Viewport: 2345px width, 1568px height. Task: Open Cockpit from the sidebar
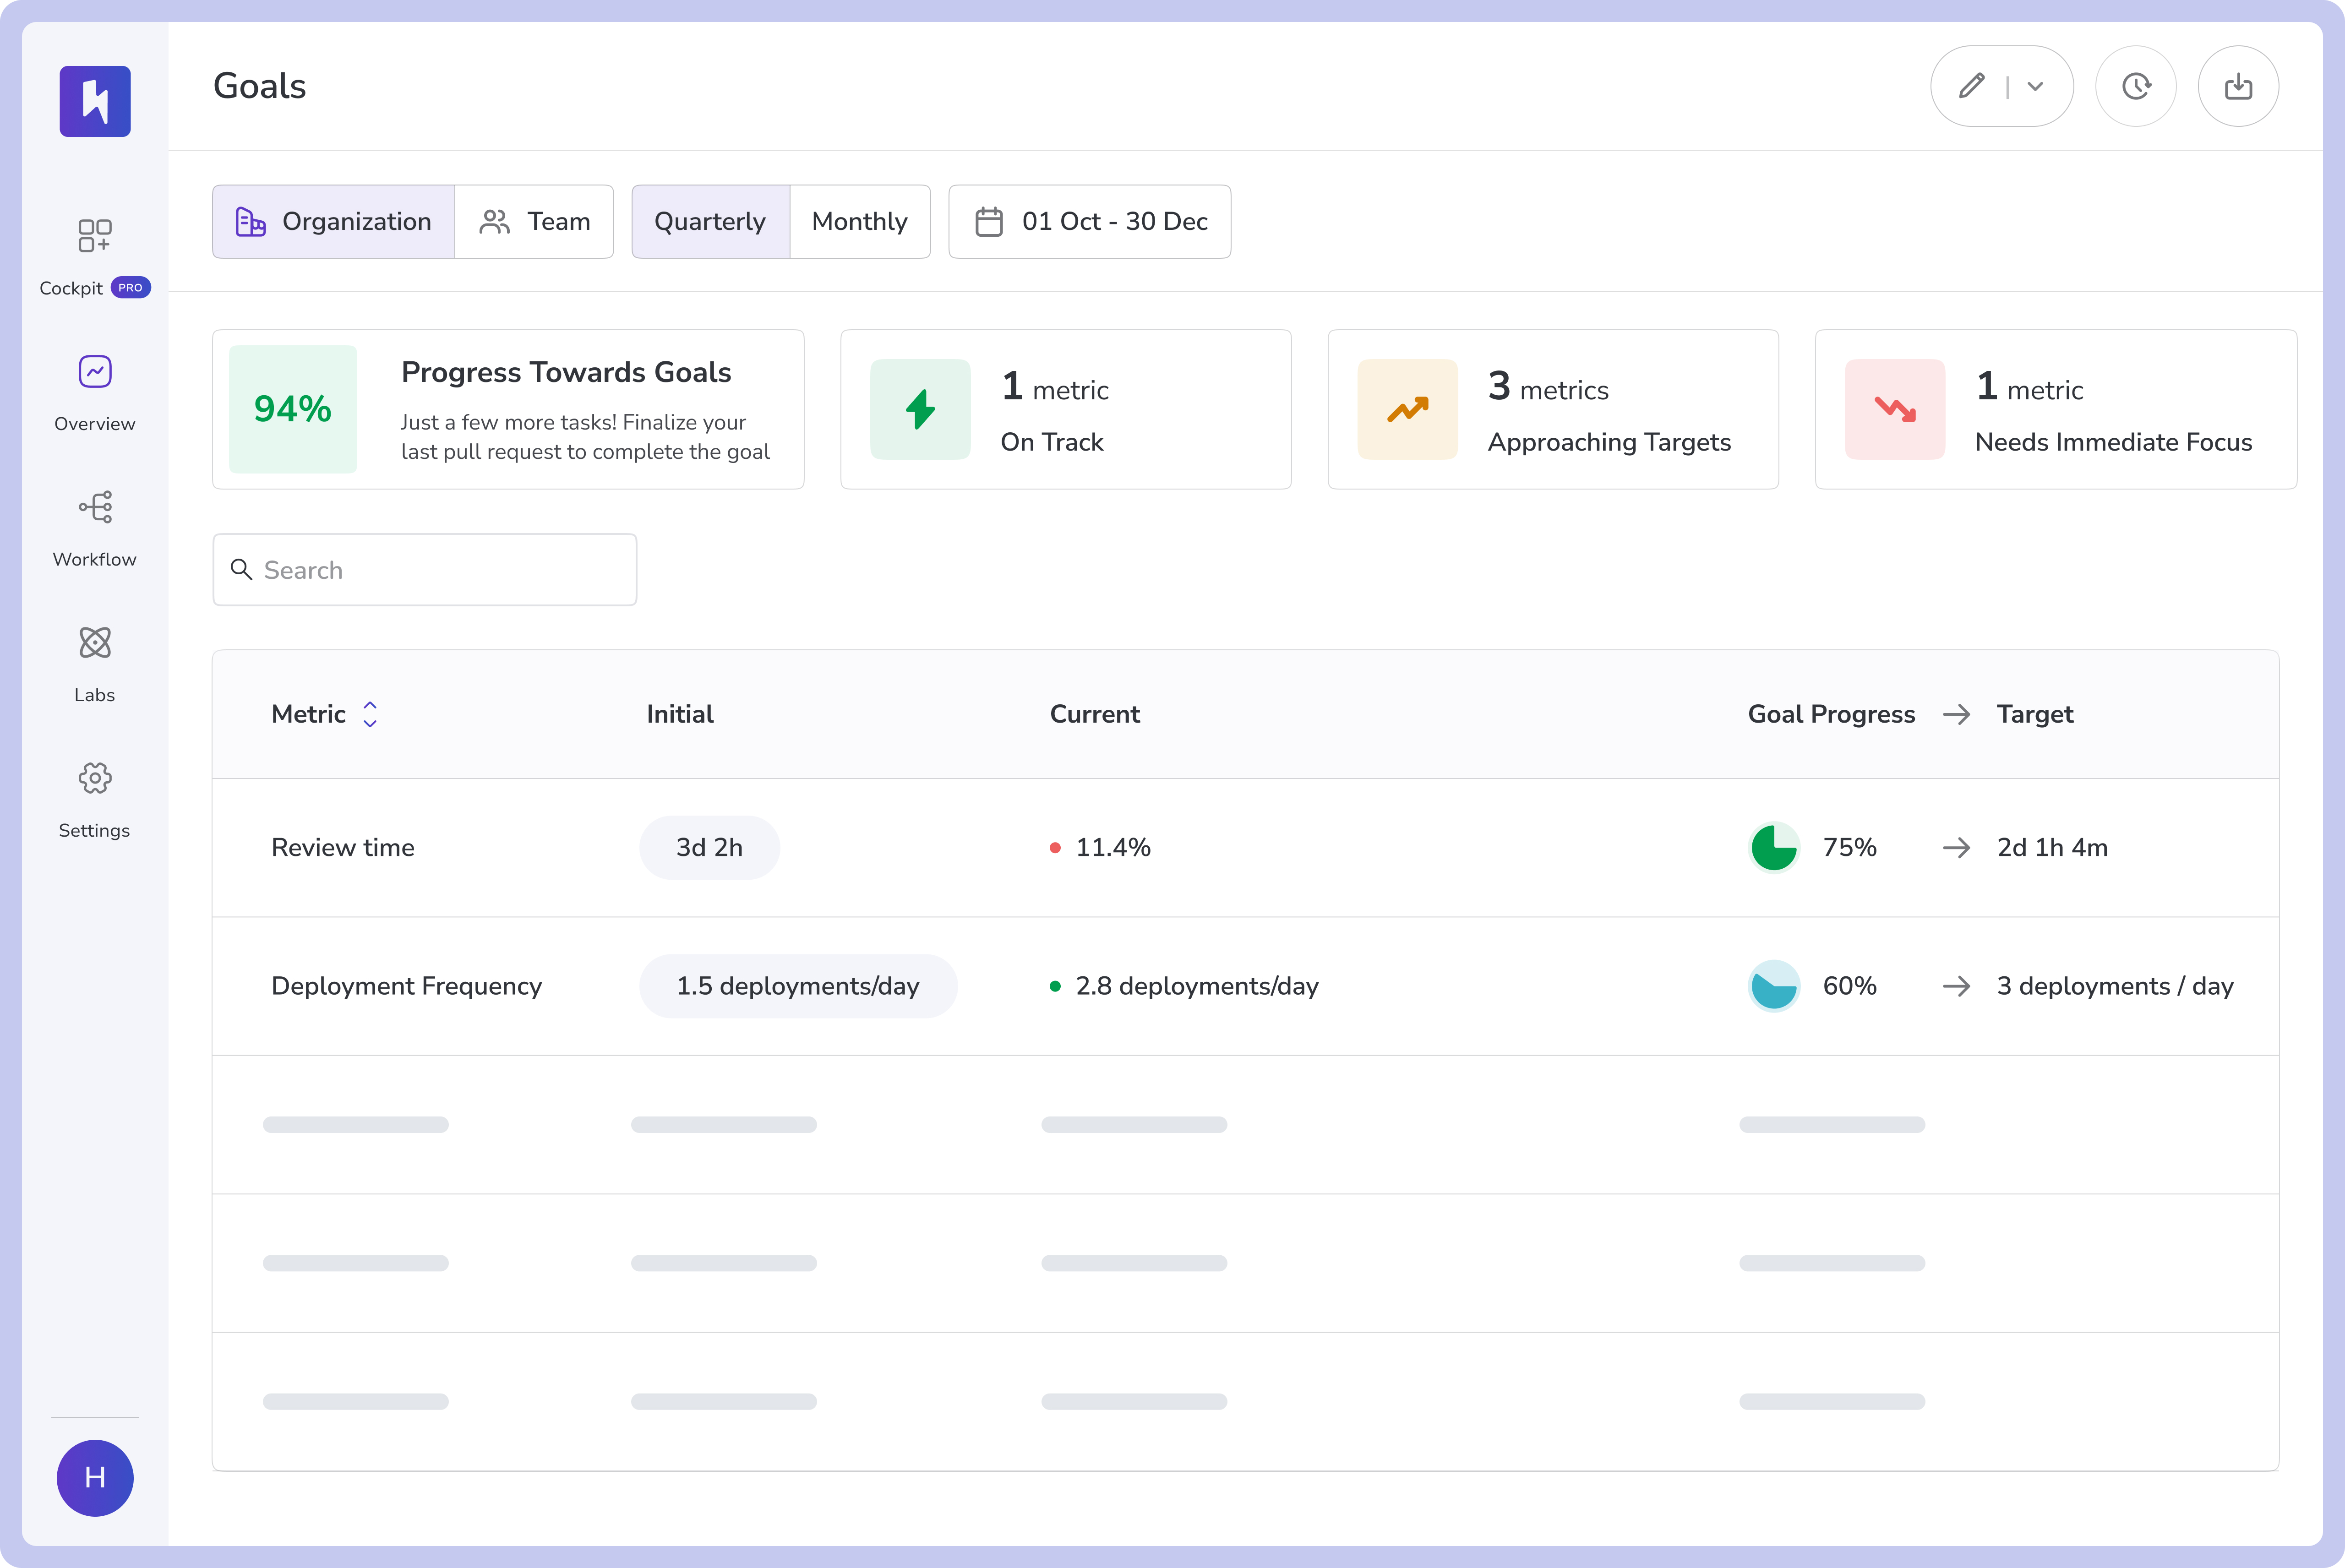click(94, 256)
